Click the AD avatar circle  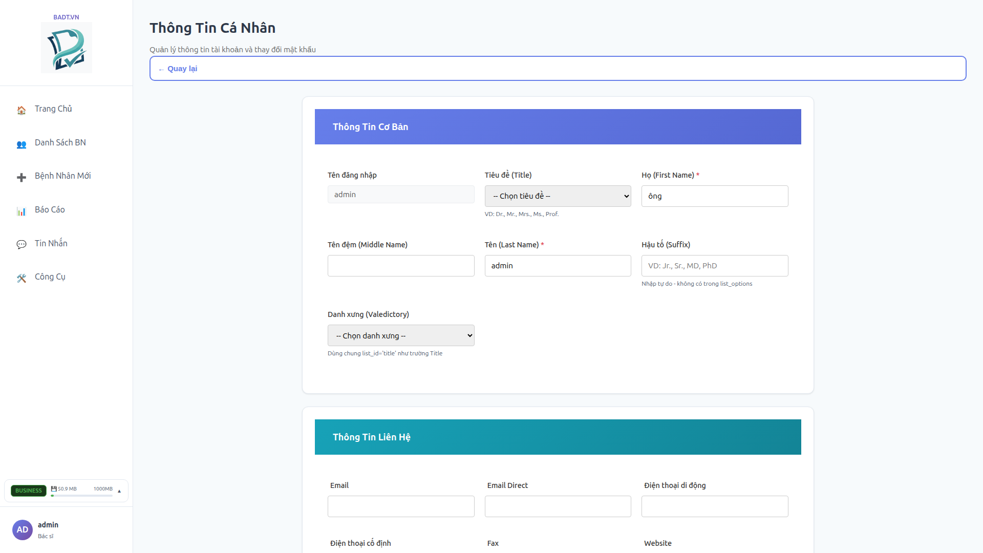[x=23, y=530]
